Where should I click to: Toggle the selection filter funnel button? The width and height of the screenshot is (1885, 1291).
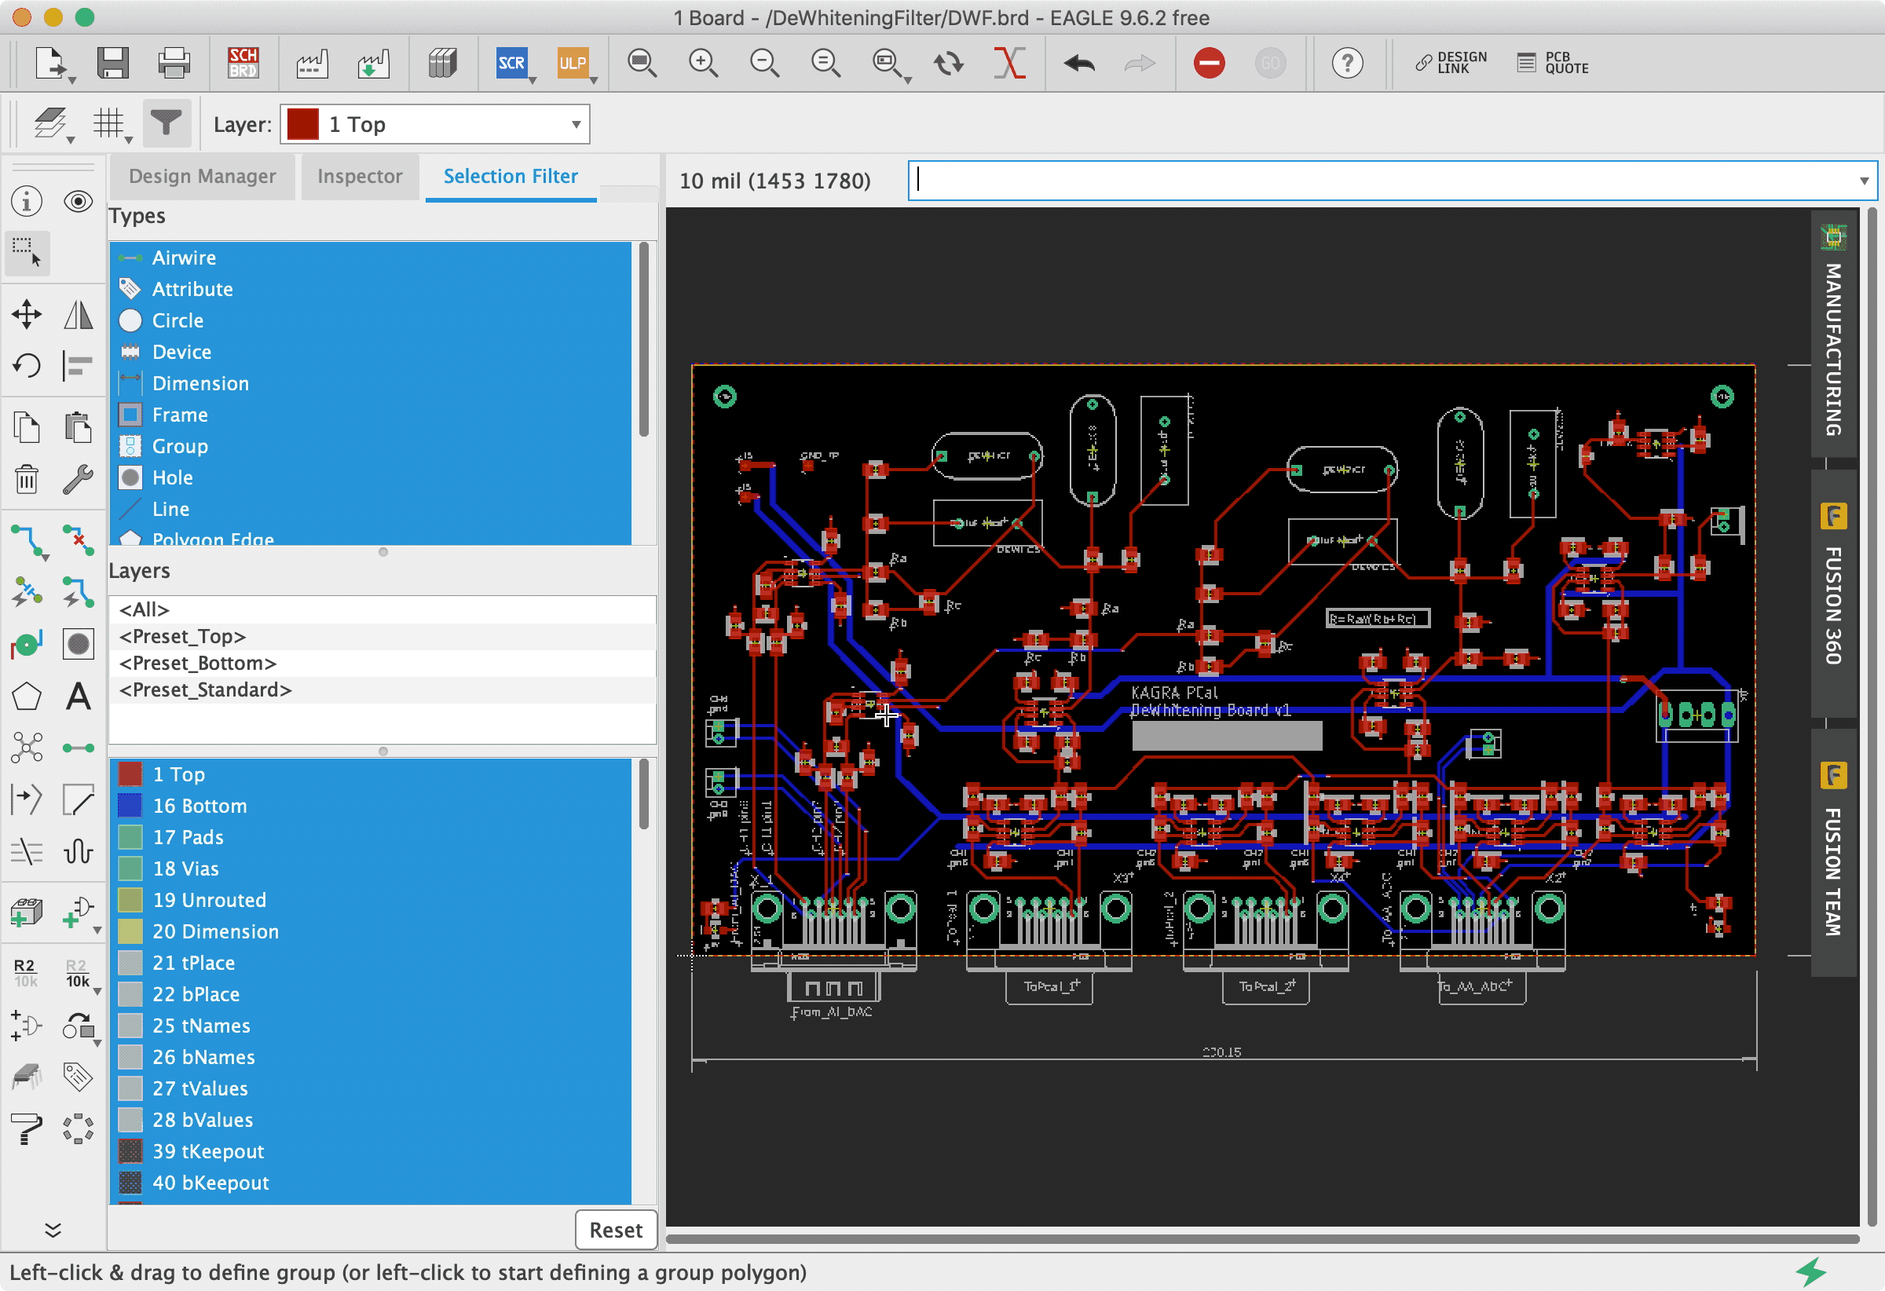tap(167, 123)
